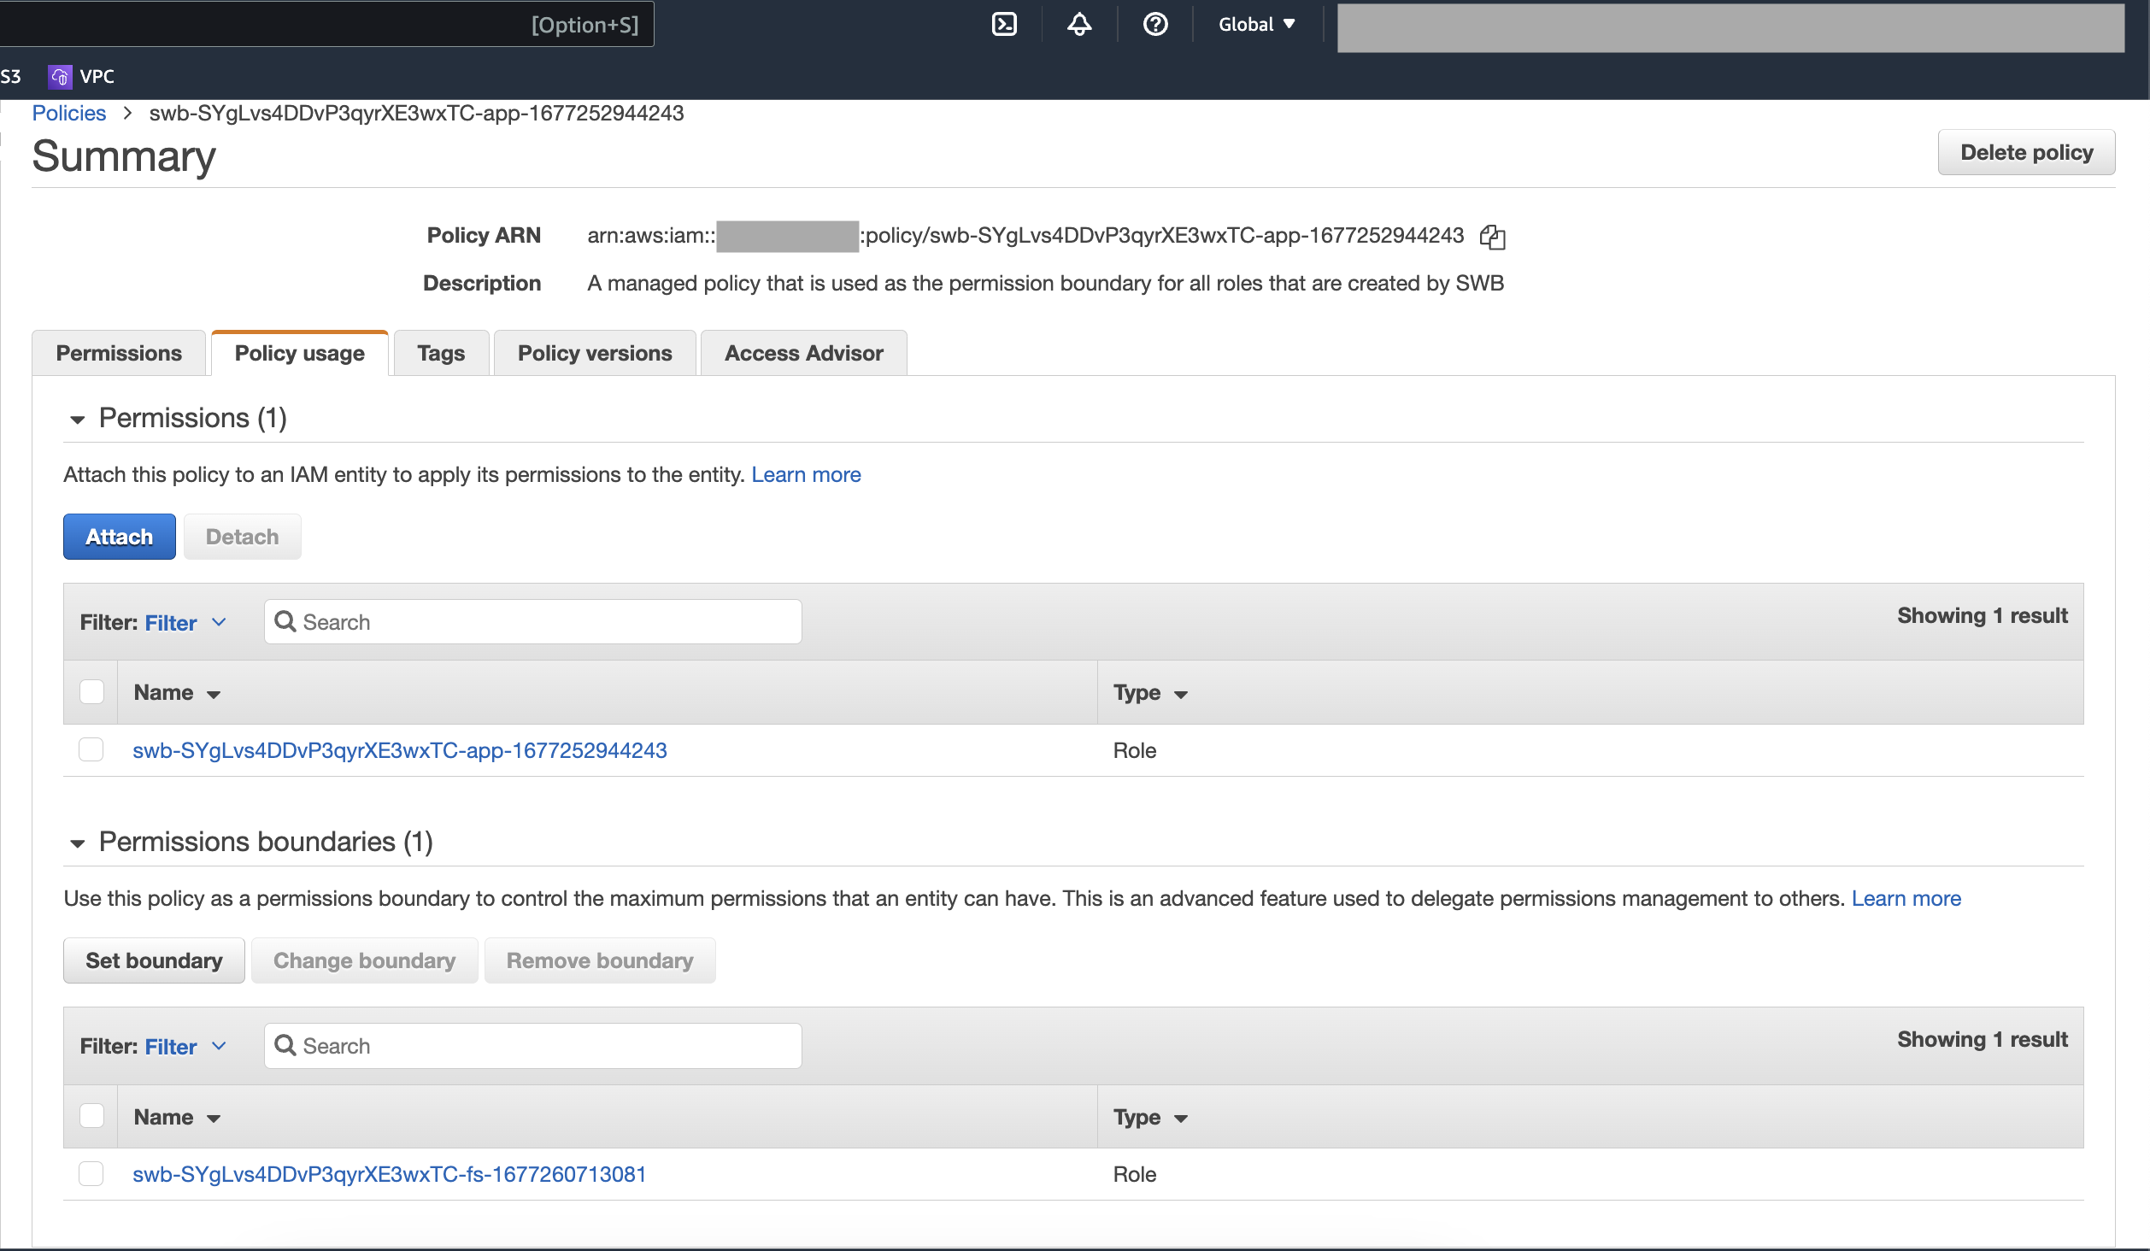This screenshot has height=1251, width=2150.
Task: Open the notifications bell
Action: pos(1079,24)
